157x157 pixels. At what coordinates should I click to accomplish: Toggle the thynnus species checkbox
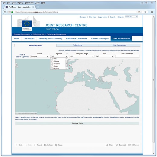point(52,69)
